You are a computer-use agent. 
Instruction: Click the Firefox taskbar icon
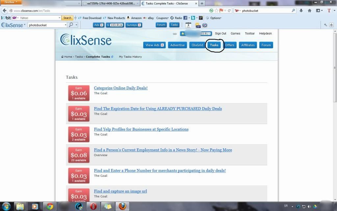(122, 206)
